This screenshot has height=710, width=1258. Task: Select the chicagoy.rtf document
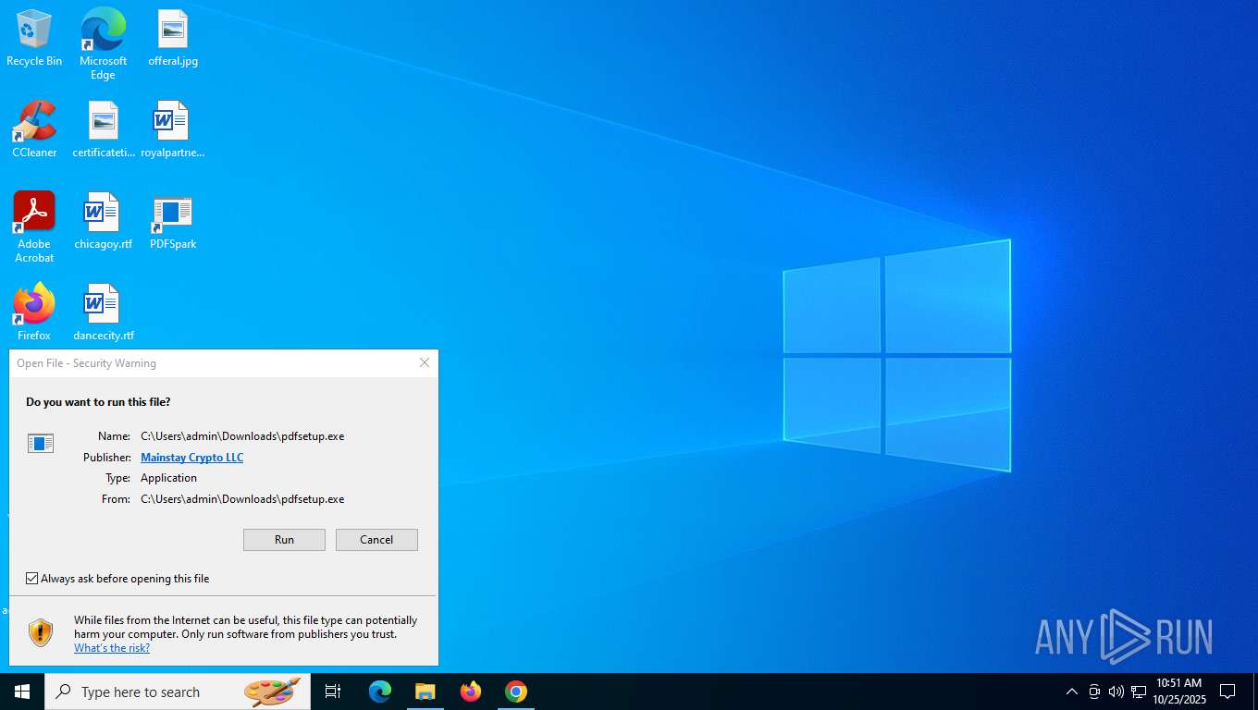pyautogui.click(x=104, y=221)
